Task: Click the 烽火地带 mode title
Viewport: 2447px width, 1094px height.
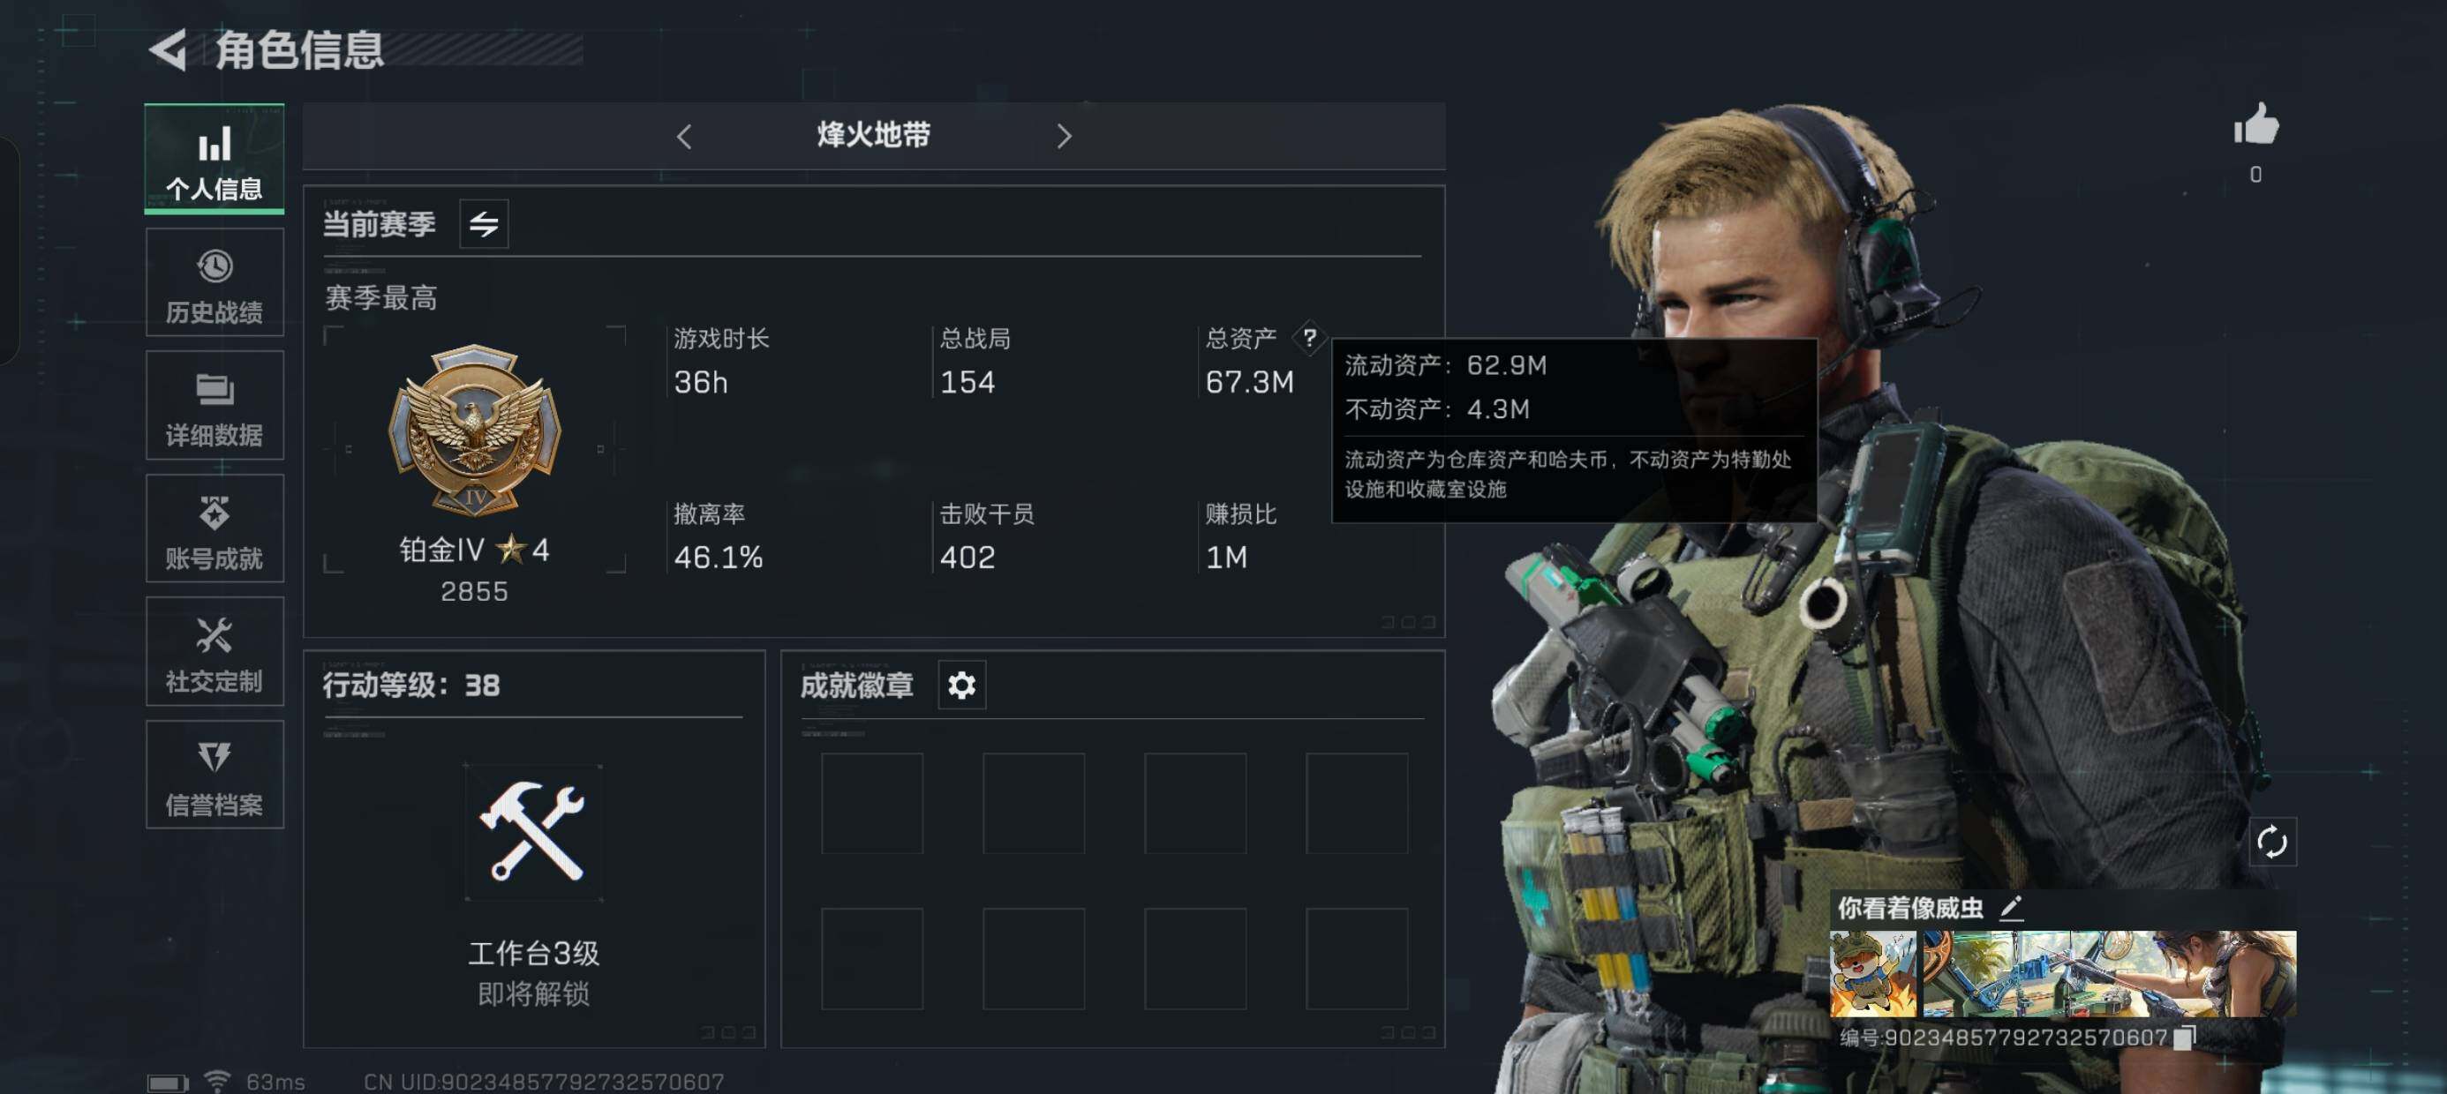Action: [x=873, y=135]
